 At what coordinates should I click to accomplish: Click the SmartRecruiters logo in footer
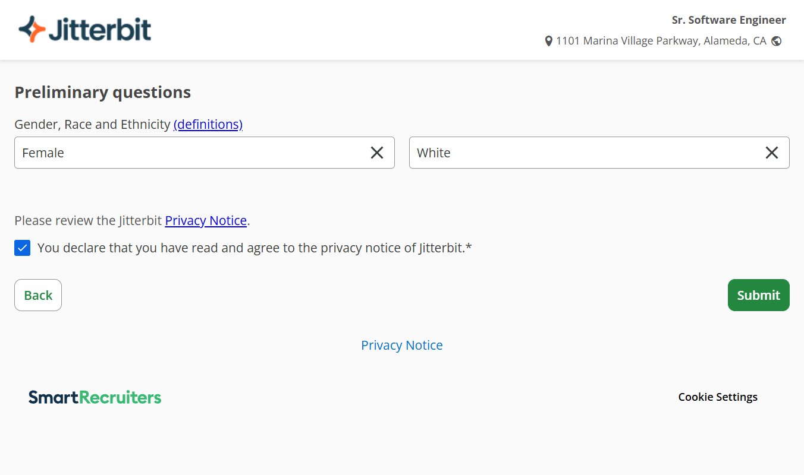(x=95, y=397)
